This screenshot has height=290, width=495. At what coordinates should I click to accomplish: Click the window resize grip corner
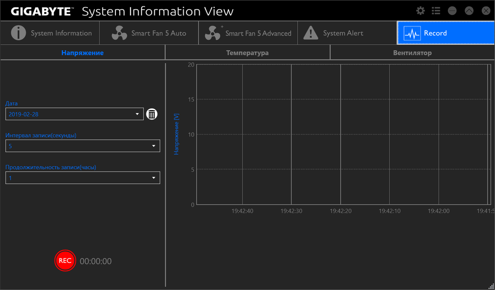coord(491,286)
